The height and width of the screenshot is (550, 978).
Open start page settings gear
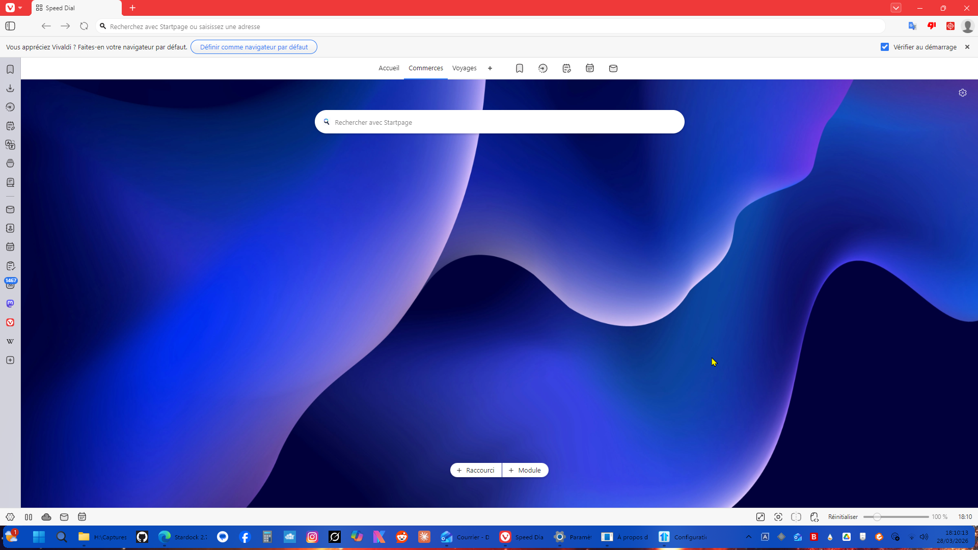pos(963,93)
